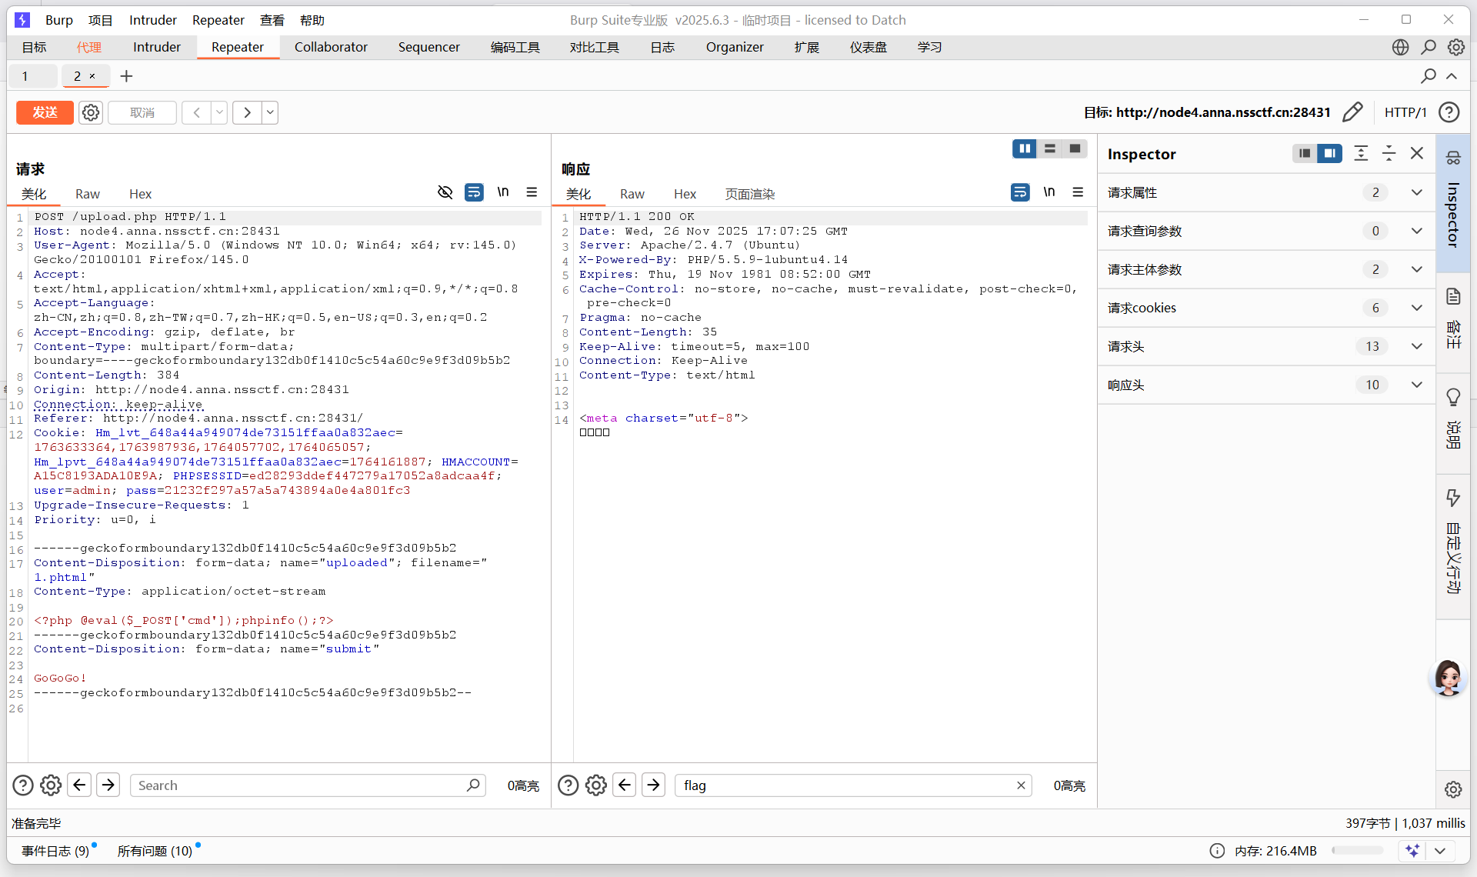Add a new Repeater tab with plus
Screen dimensions: 1477x877
[127, 76]
